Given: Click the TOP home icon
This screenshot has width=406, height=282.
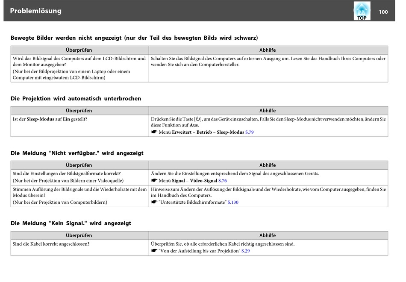Looking at the screenshot, I should (x=362, y=11).
